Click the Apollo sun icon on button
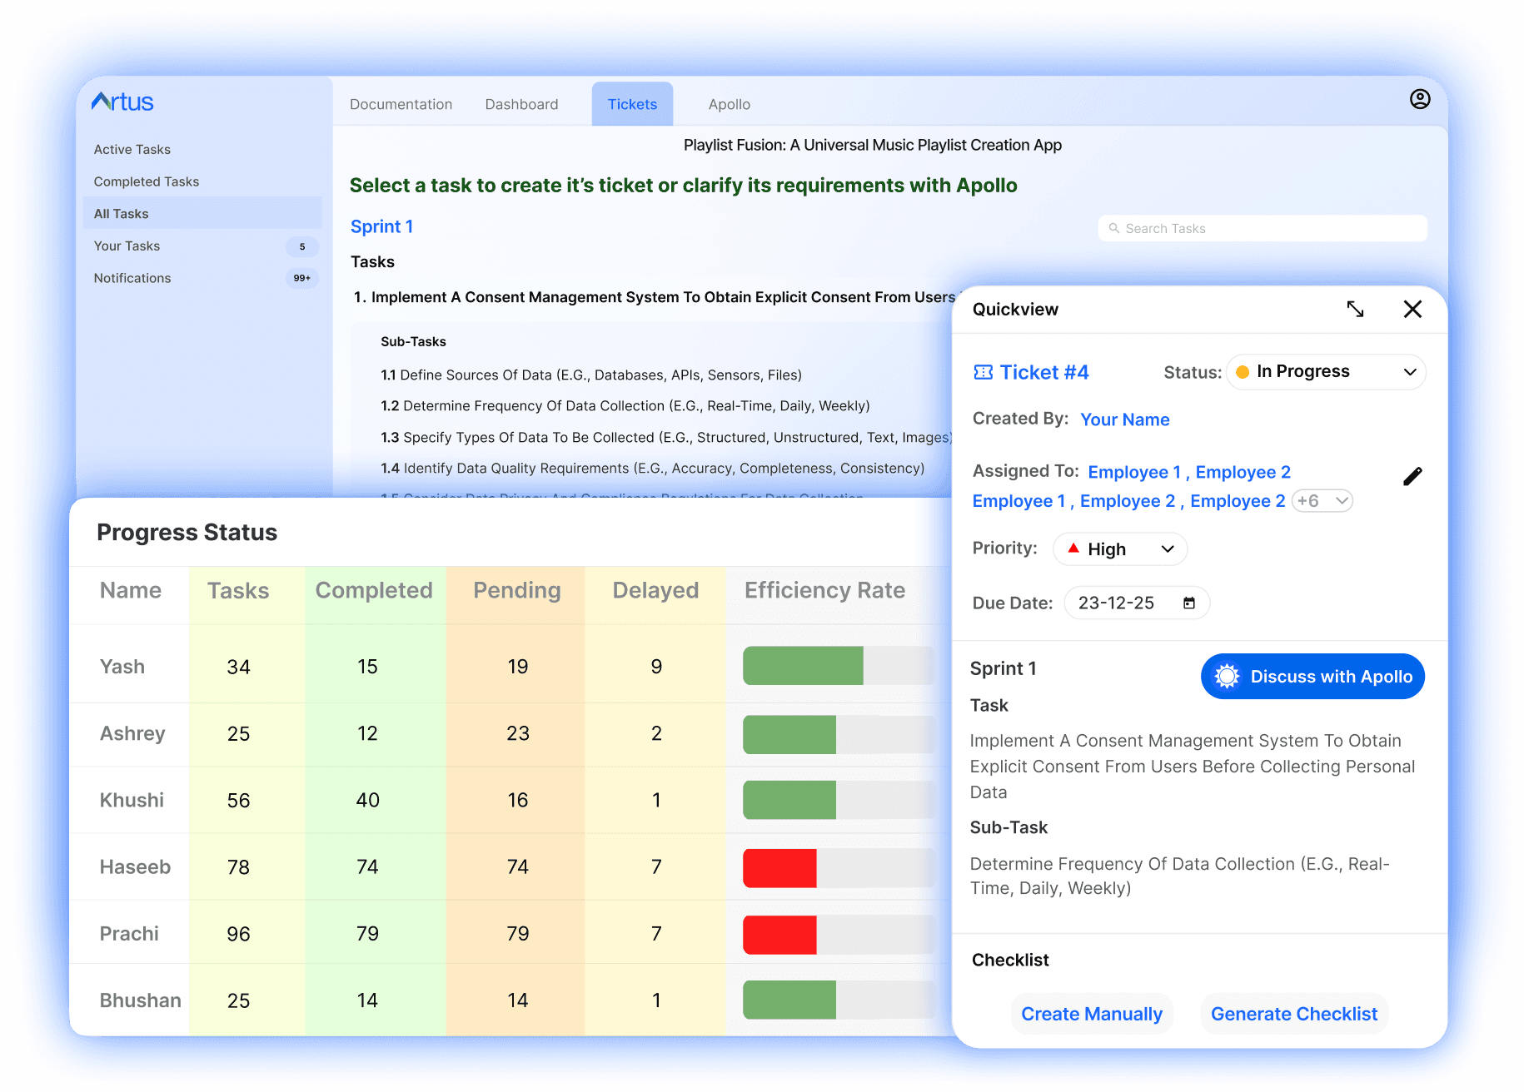This screenshot has width=1524, height=1092. click(x=1227, y=677)
